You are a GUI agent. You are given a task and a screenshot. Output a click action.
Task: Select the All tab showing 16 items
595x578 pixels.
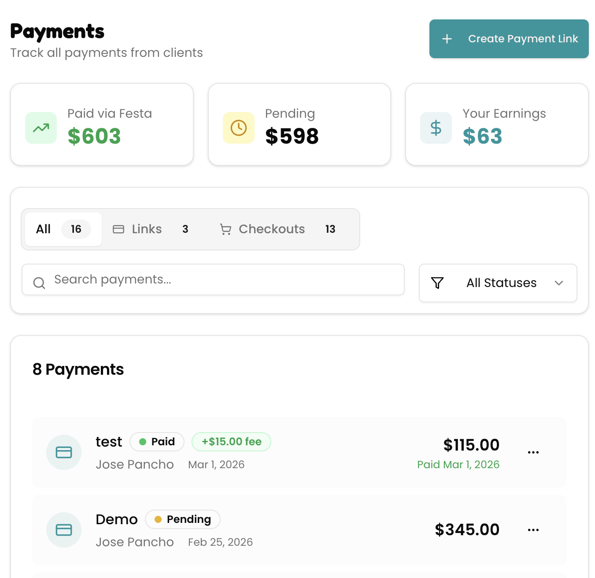[62, 229]
